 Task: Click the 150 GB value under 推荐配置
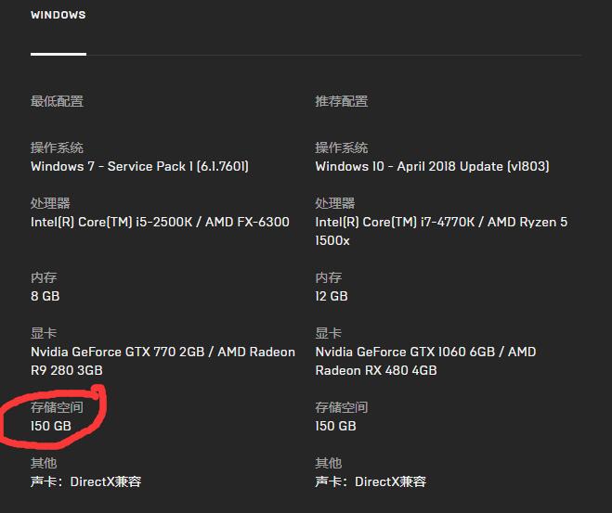(x=335, y=427)
